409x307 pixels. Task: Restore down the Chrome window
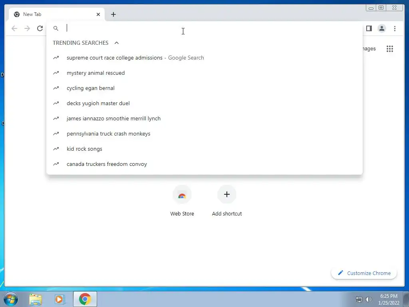tap(381, 8)
